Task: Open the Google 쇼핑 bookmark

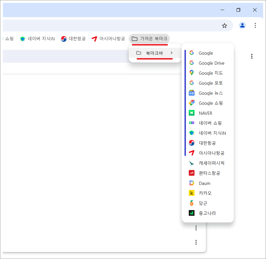Action: (x=208, y=103)
